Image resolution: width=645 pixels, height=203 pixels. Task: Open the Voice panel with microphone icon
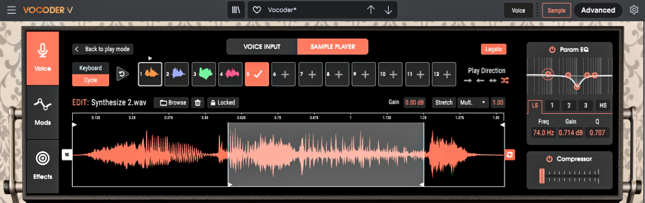pyautogui.click(x=43, y=58)
